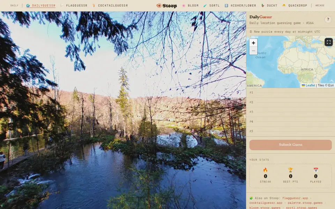The width and height of the screenshot is (335, 209).
Task: Click the flower icon beside Bloom
Action: [184, 6]
